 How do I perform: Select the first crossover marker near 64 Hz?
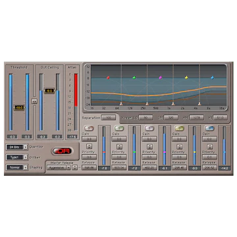point(121,103)
